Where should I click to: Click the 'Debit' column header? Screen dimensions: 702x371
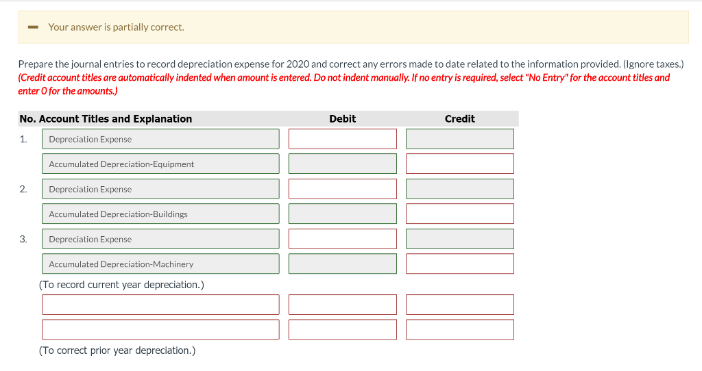tap(343, 119)
